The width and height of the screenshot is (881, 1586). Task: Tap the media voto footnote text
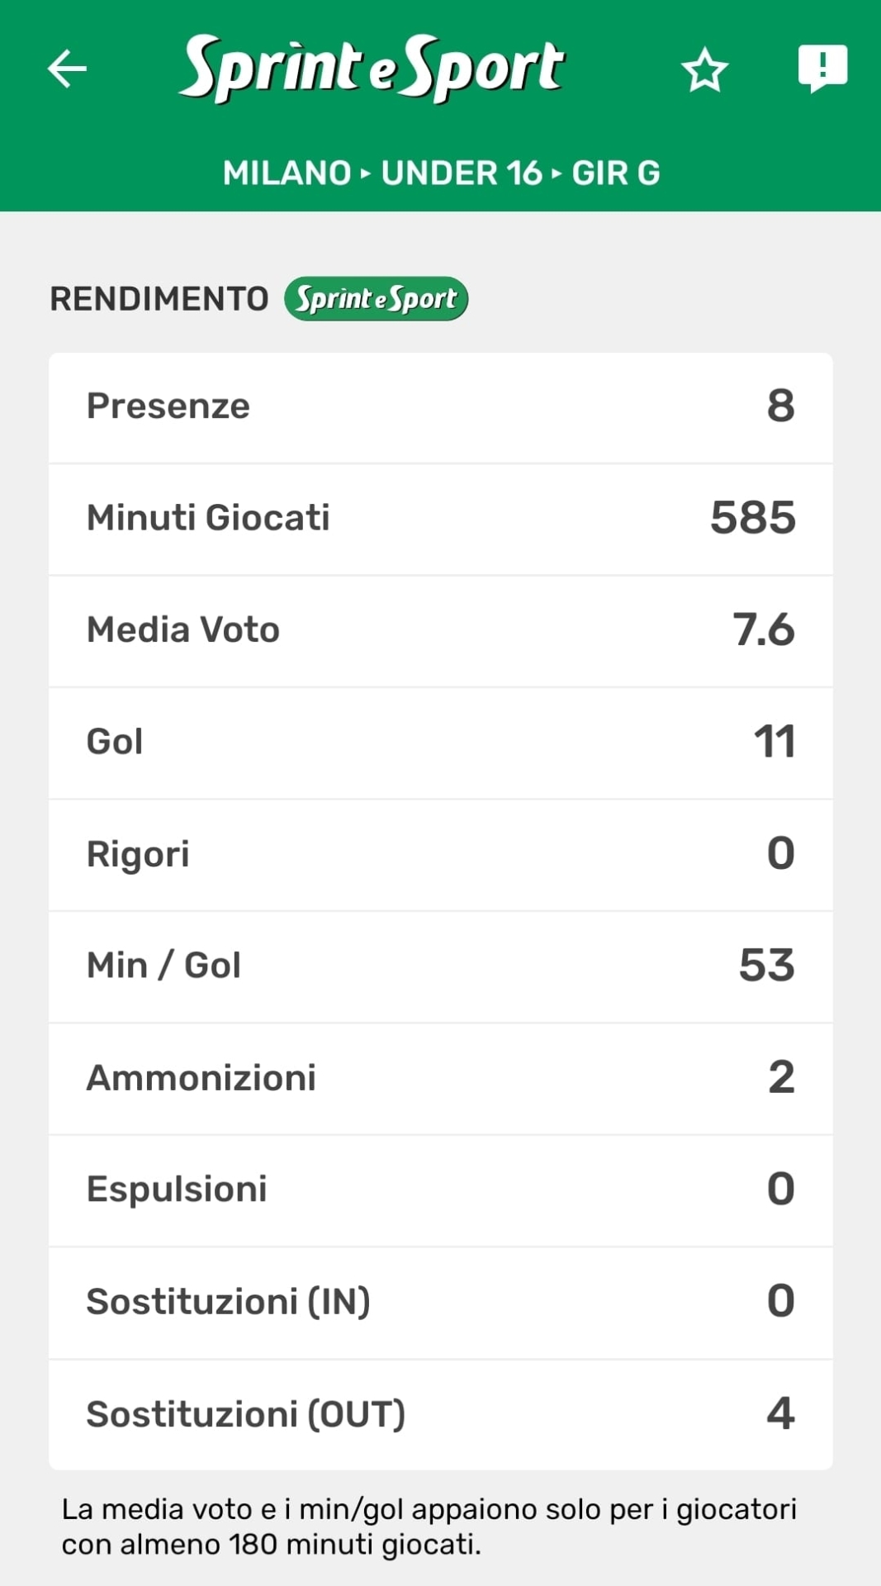429,1527
